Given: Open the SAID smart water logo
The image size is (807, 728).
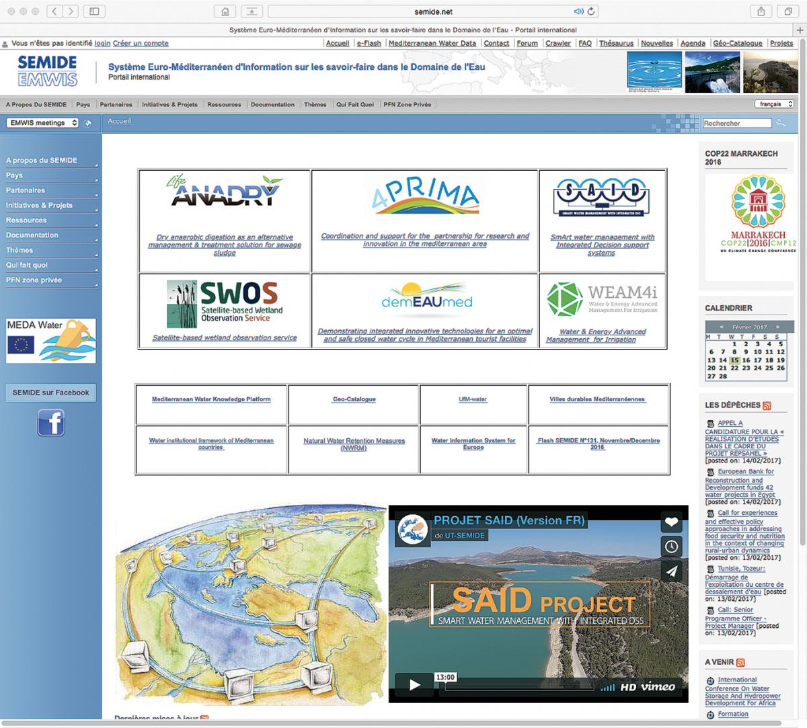Looking at the screenshot, I should pyautogui.click(x=601, y=196).
